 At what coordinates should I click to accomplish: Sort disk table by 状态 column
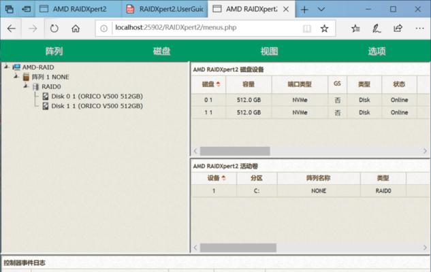coord(399,84)
